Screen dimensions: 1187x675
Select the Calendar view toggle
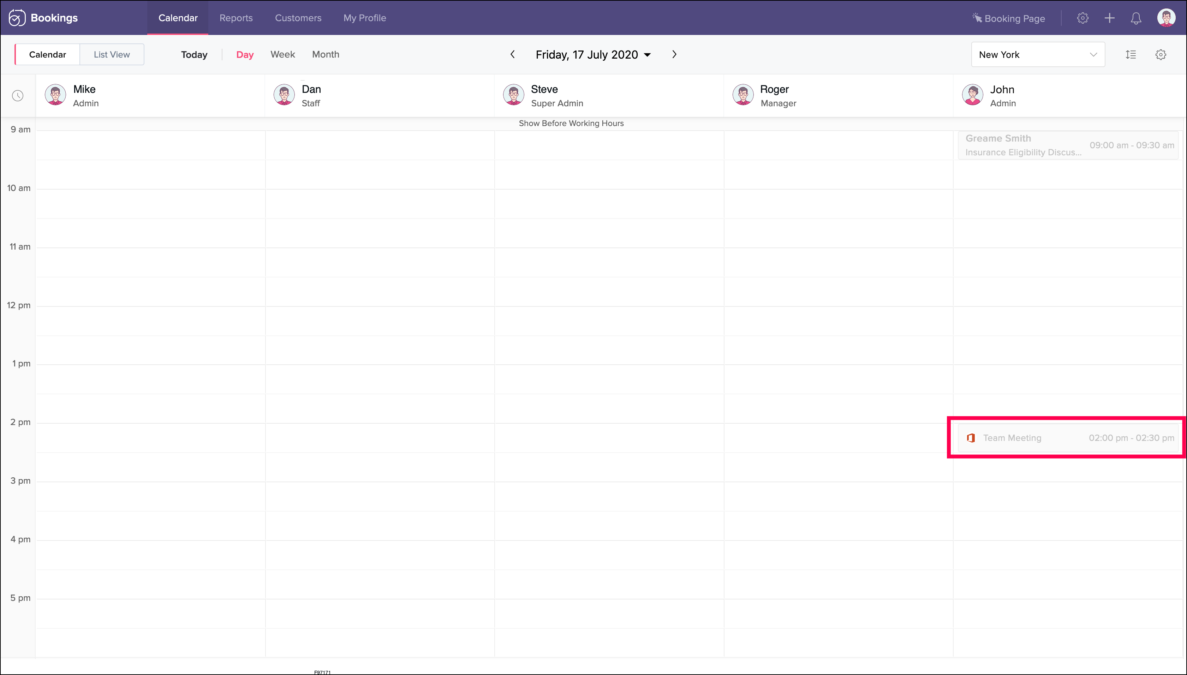tap(48, 55)
